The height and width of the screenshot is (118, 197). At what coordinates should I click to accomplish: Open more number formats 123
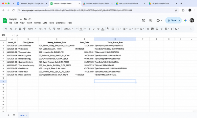(x=58, y=29)
